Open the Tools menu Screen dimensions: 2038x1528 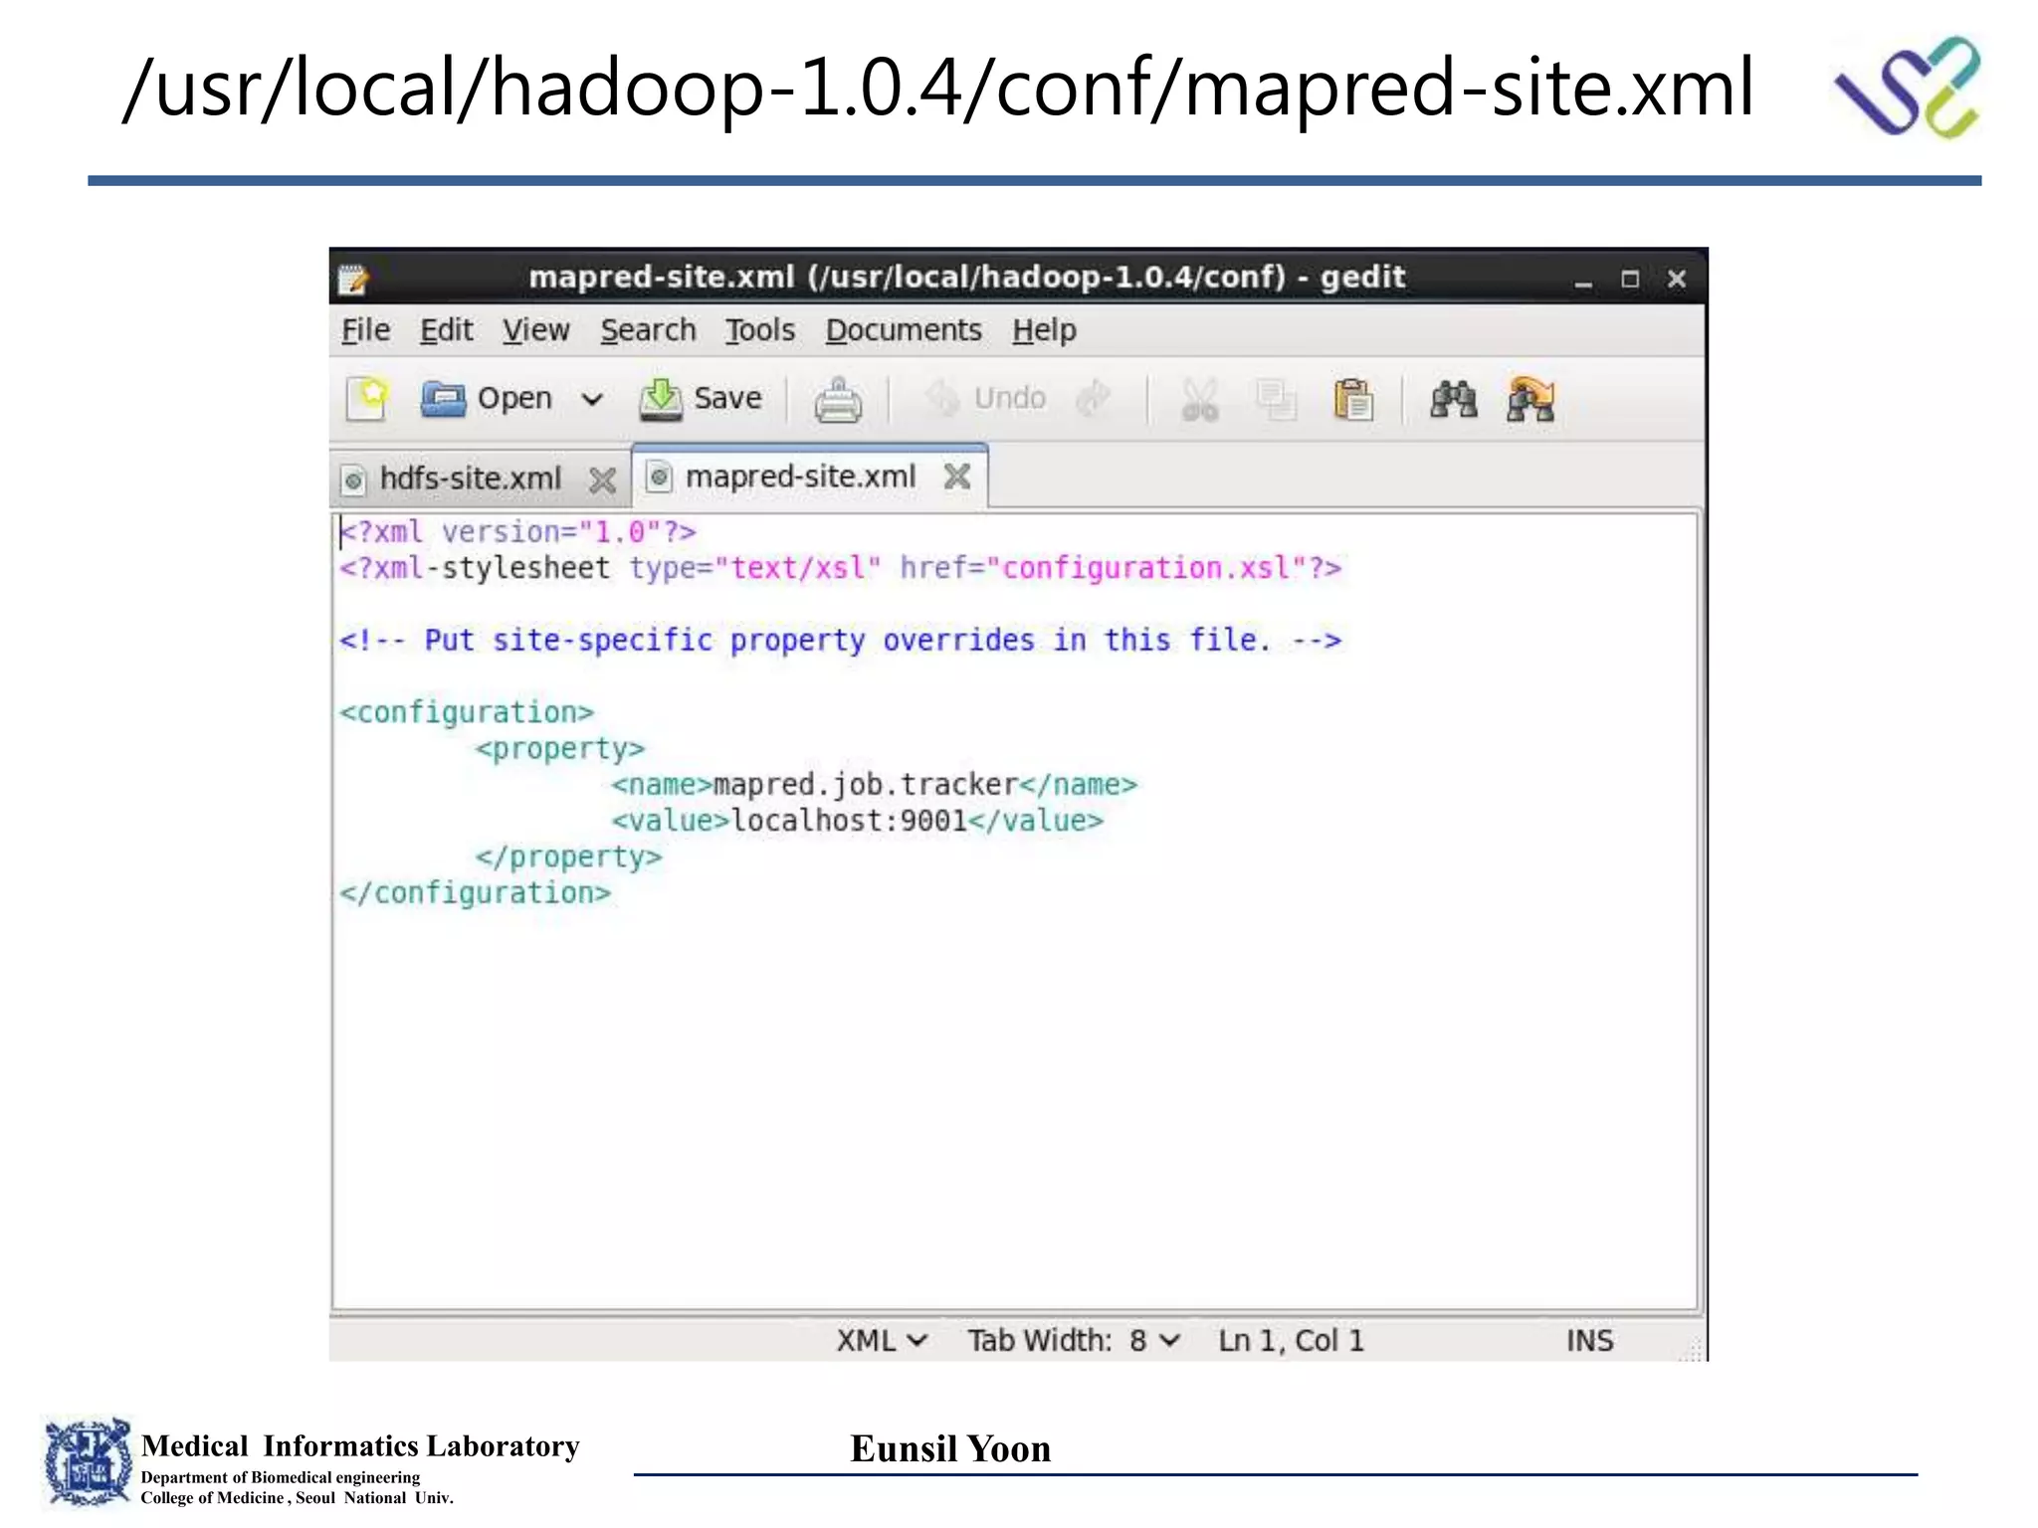pos(759,330)
